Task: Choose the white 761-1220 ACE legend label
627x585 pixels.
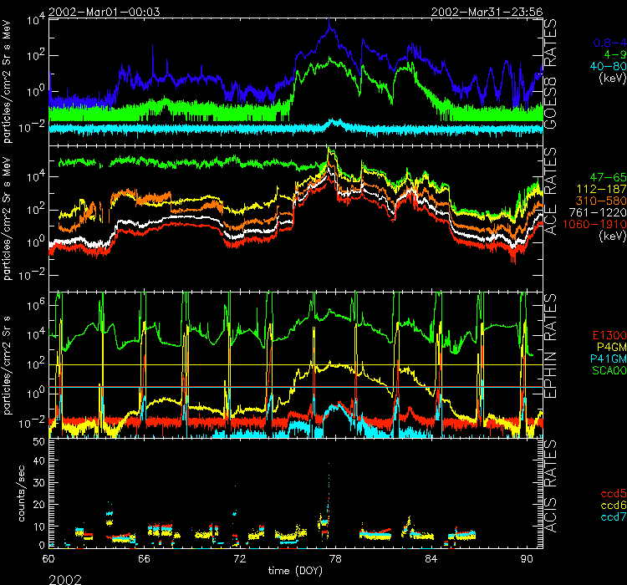Action: coord(595,215)
